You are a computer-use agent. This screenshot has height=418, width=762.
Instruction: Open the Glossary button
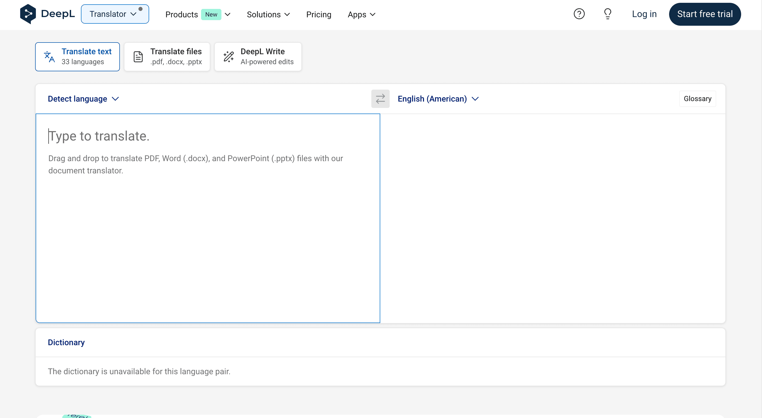(x=697, y=99)
